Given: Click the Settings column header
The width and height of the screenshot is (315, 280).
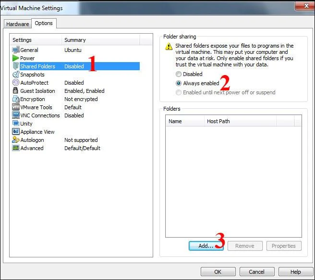Looking at the screenshot, I should pos(36,40).
